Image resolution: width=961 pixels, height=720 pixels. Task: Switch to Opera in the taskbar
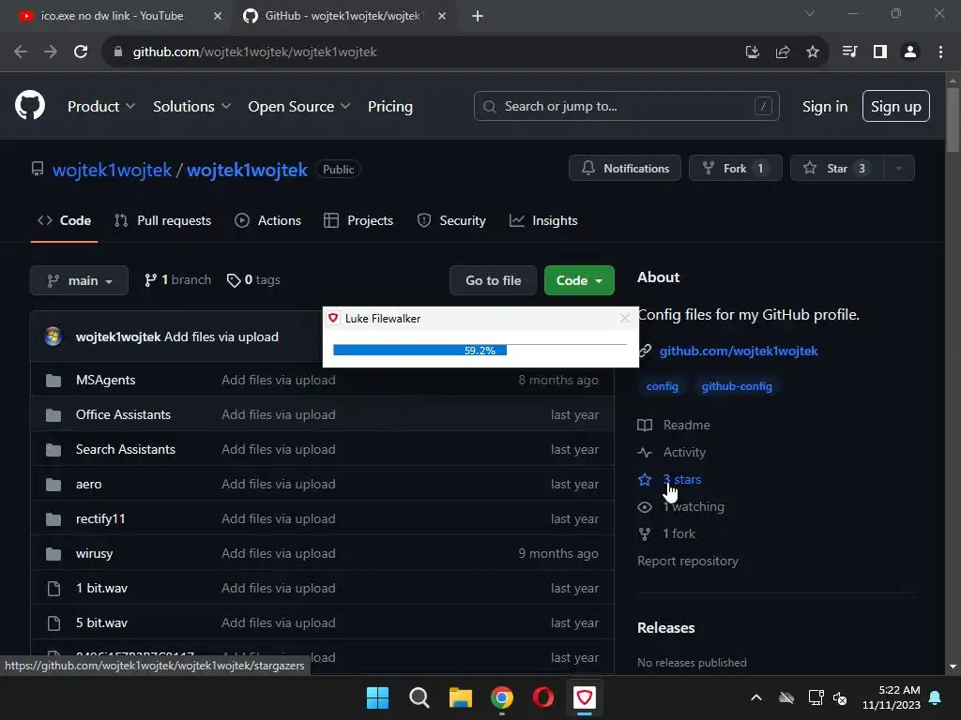[543, 697]
